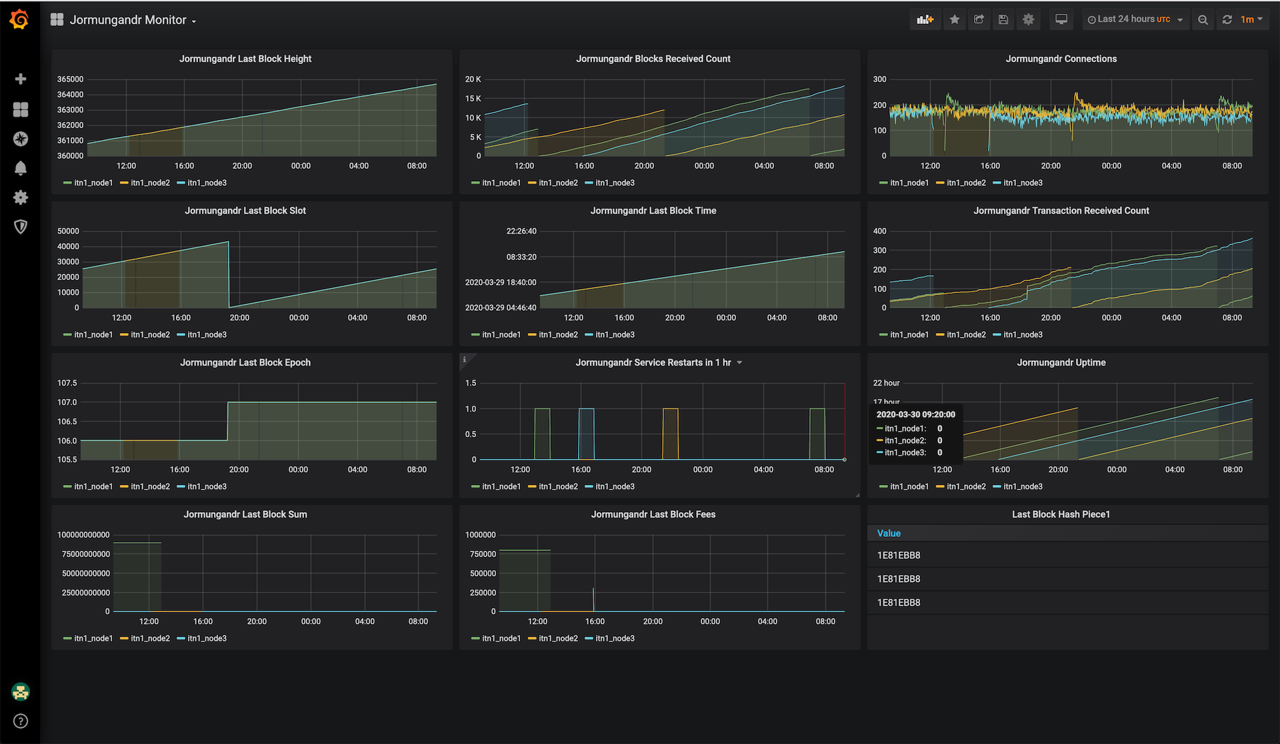Viewport: 1280px width, 744px height.
Task: Toggle itn1_node1 label in Blocks Received legend
Action: coord(501,183)
